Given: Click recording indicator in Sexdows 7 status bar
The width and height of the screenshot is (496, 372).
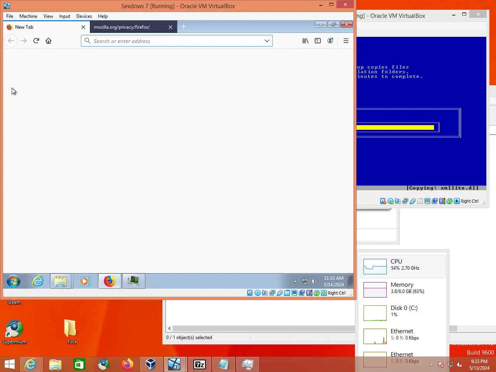Looking at the screenshot, I should tap(302, 293).
